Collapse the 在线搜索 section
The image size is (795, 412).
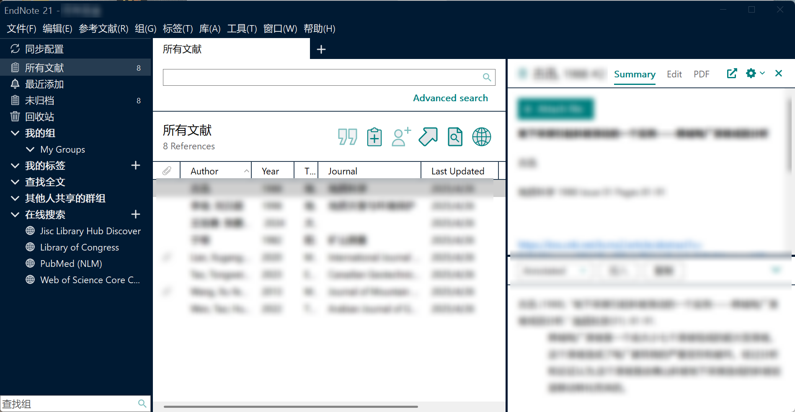(15, 215)
